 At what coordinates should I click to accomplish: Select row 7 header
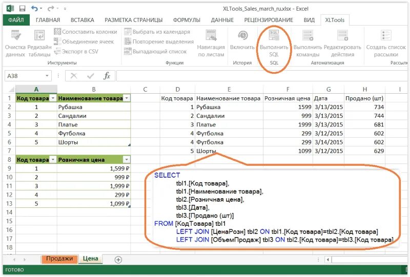click(x=9, y=151)
